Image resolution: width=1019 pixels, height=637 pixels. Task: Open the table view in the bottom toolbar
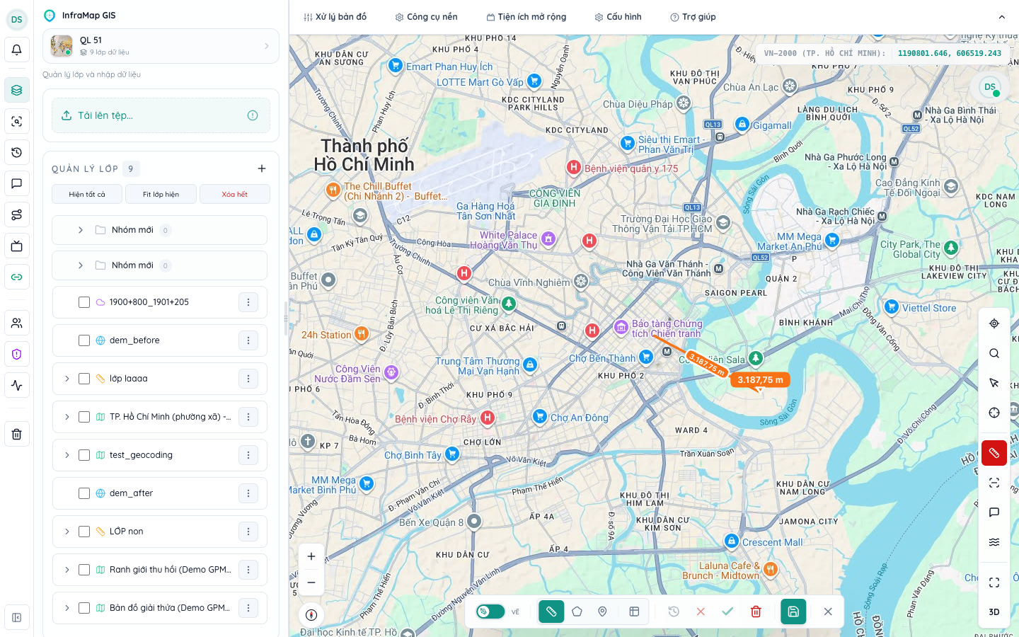[634, 612]
